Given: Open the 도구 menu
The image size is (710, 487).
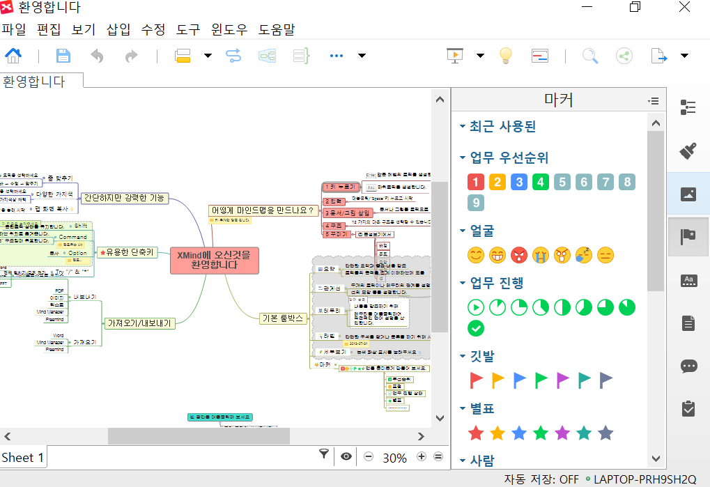Looking at the screenshot, I should tap(188, 29).
